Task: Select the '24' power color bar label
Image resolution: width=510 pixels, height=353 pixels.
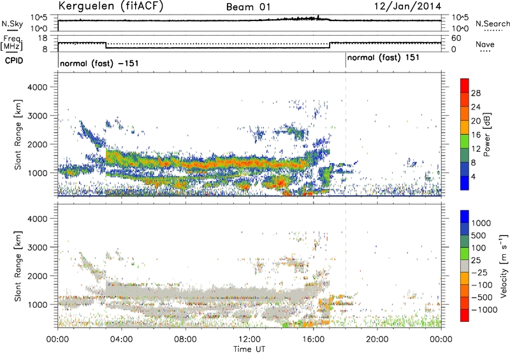Action: (476, 107)
